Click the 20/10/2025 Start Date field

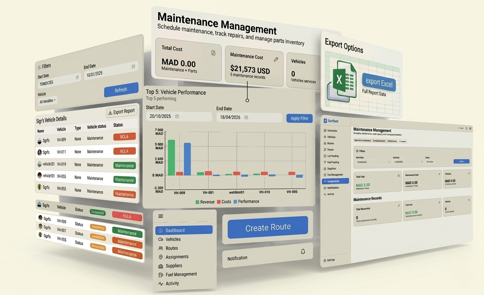pyautogui.click(x=179, y=116)
